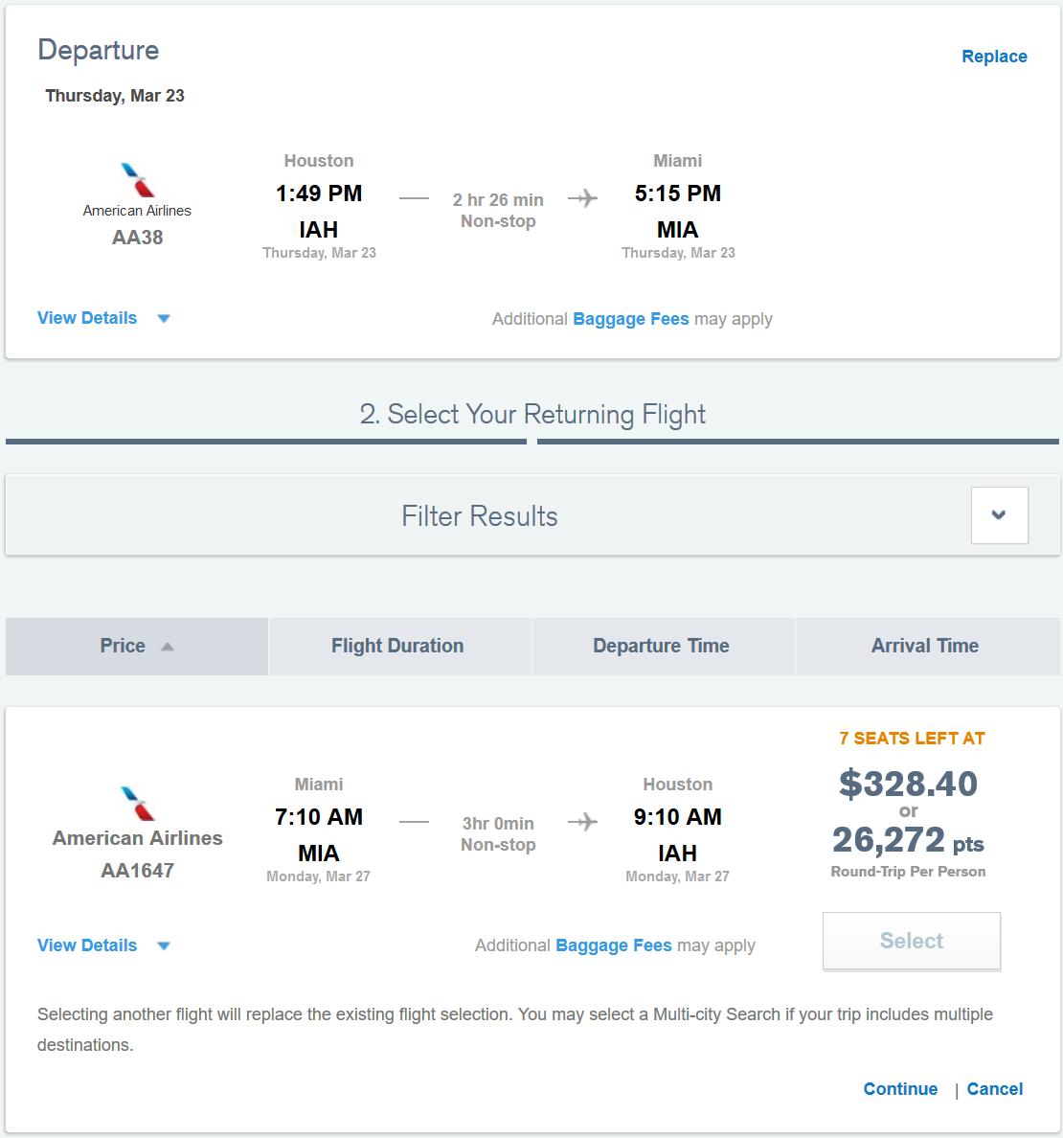Expand Filter Results chevron button
The height and width of the screenshot is (1138, 1063).
tap(999, 515)
